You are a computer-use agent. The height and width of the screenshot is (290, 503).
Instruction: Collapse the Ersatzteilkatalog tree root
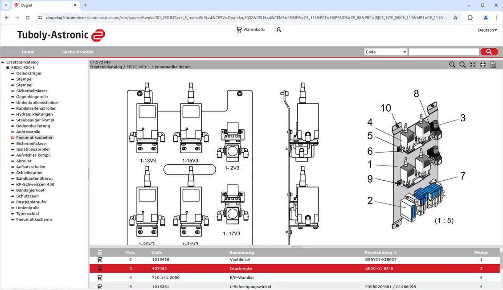pyautogui.click(x=3, y=62)
